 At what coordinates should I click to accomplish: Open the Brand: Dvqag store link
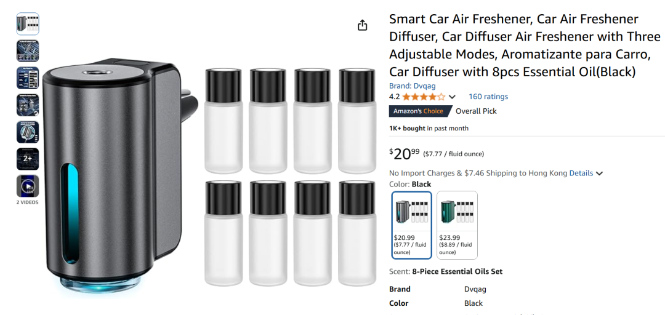coord(412,86)
